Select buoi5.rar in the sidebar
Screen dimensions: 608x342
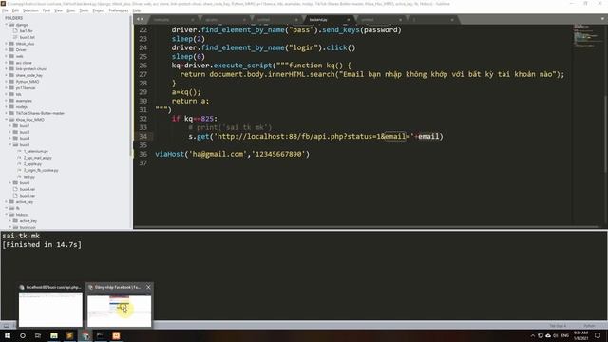(28, 196)
